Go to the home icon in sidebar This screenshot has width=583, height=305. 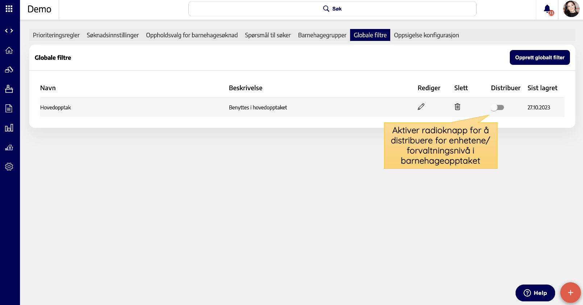(9, 50)
